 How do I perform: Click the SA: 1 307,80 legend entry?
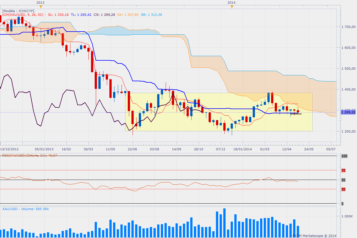click(128, 15)
